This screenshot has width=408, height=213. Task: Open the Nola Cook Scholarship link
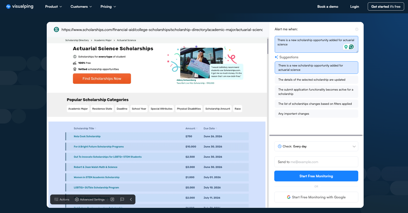tap(87, 136)
